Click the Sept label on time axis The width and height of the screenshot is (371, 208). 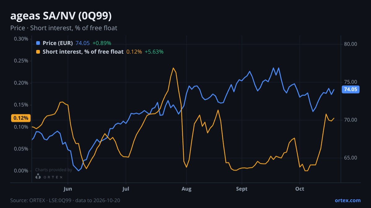click(242, 189)
